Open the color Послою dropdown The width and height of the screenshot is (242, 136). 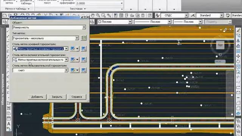click(x=130, y=22)
